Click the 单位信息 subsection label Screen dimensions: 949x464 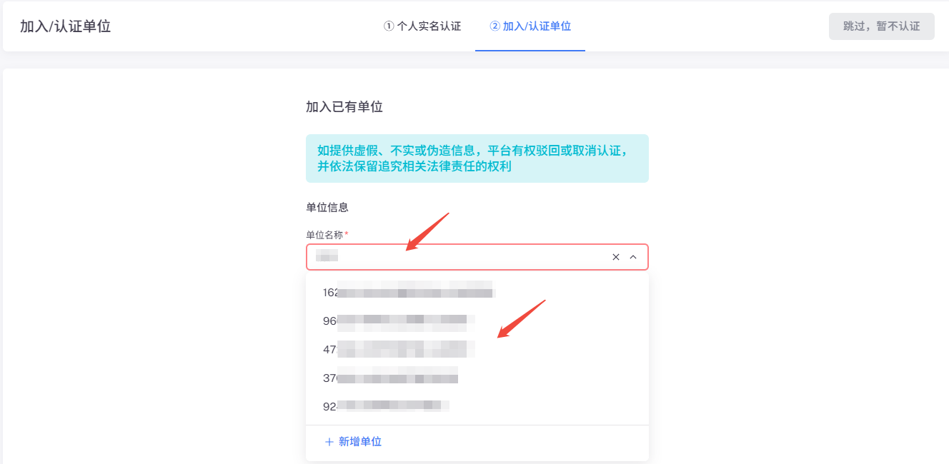(x=327, y=208)
